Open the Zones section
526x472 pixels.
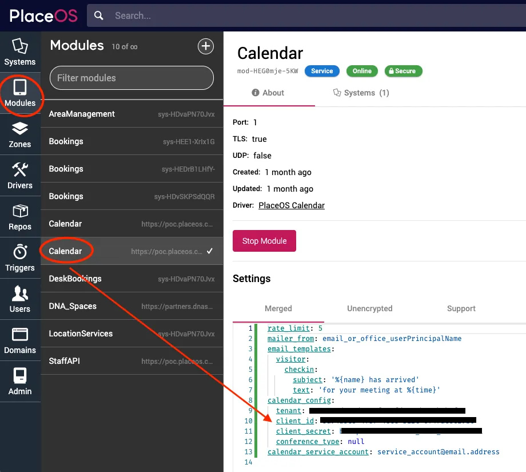pyautogui.click(x=20, y=135)
